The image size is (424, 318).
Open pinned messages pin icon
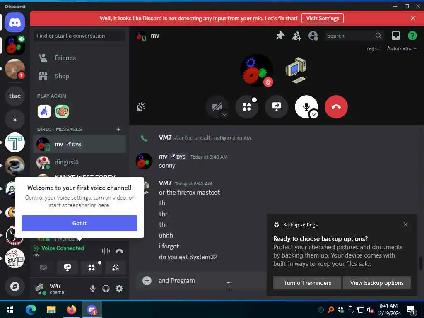point(280,36)
